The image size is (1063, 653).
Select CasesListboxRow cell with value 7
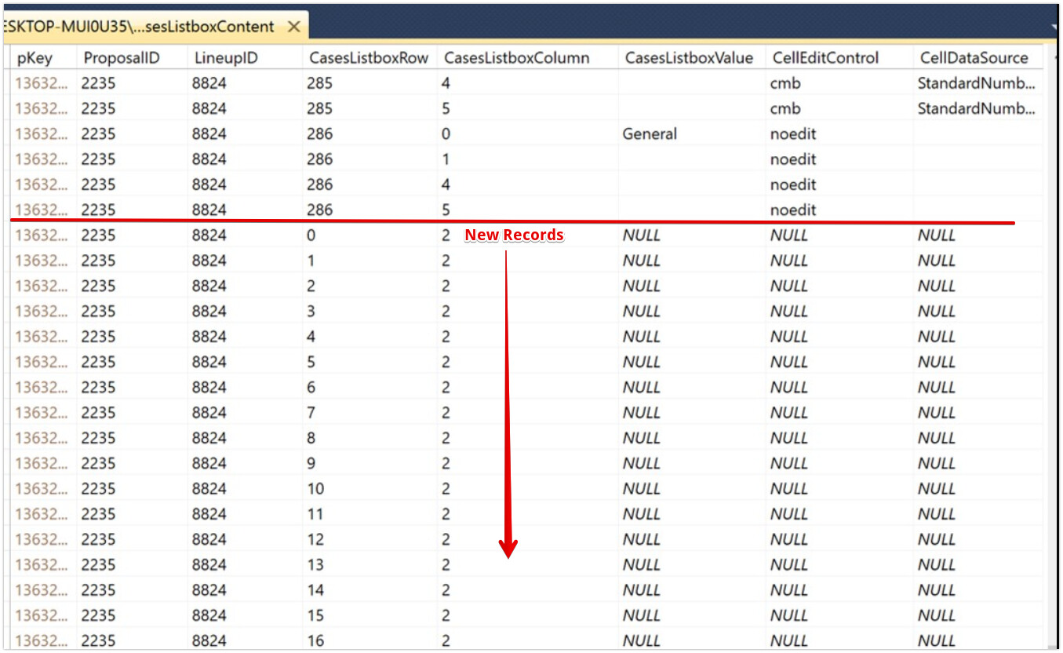pos(311,413)
